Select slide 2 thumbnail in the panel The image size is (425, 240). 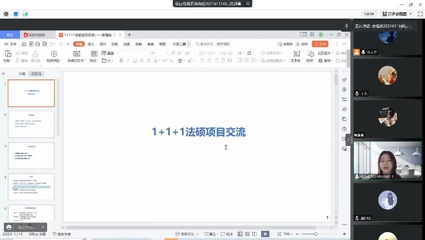[x=31, y=124]
